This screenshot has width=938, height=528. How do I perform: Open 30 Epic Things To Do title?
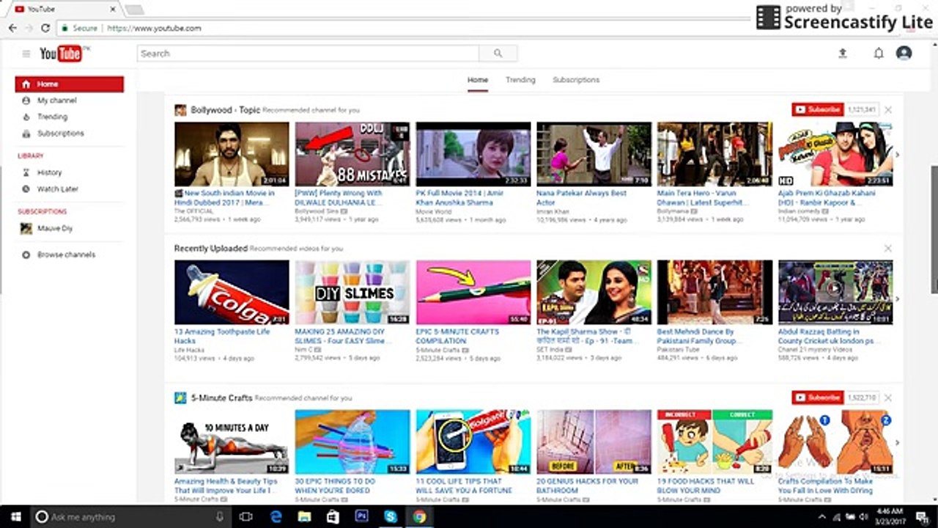pyautogui.click(x=336, y=486)
